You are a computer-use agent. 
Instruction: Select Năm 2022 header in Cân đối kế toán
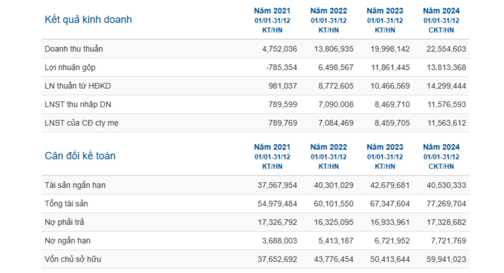(328, 147)
